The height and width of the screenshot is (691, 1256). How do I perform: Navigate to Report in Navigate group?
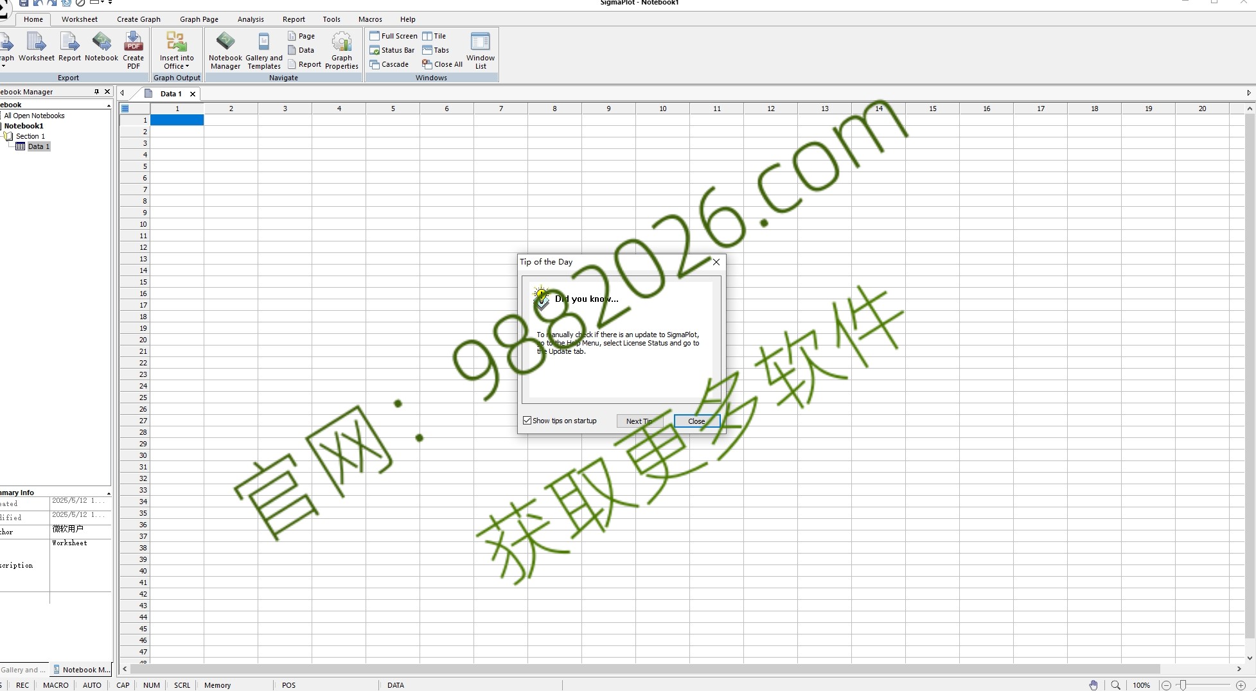305,64
